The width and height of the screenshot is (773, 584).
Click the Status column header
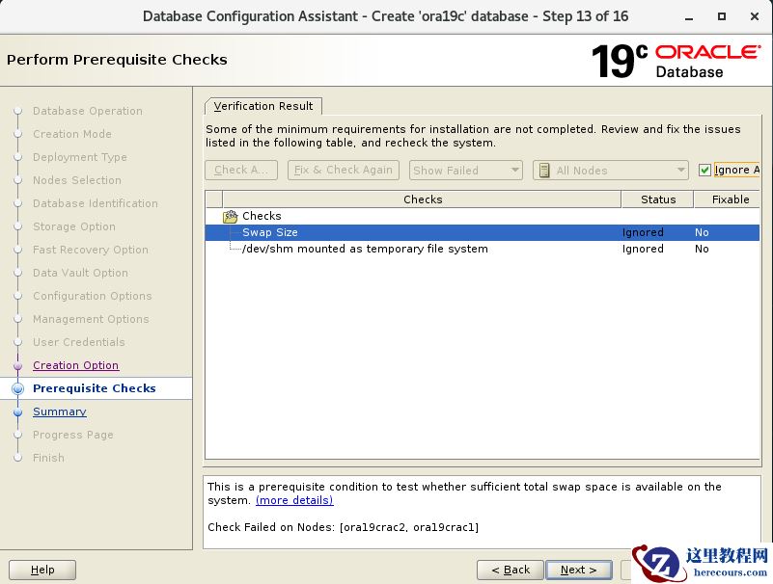tap(657, 199)
